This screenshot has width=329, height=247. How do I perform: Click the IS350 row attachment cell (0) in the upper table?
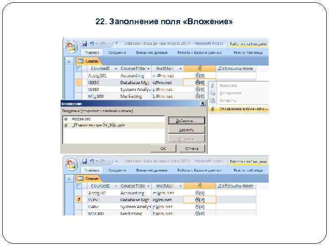[x=200, y=82]
